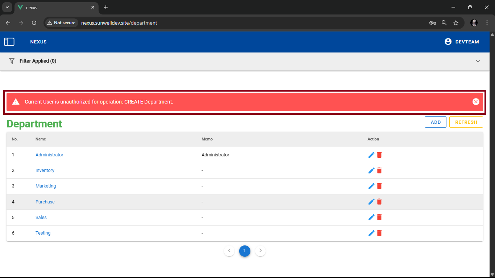This screenshot has width=495, height=278.
Task: Delete the Testing department row
Action: point(379,233)
